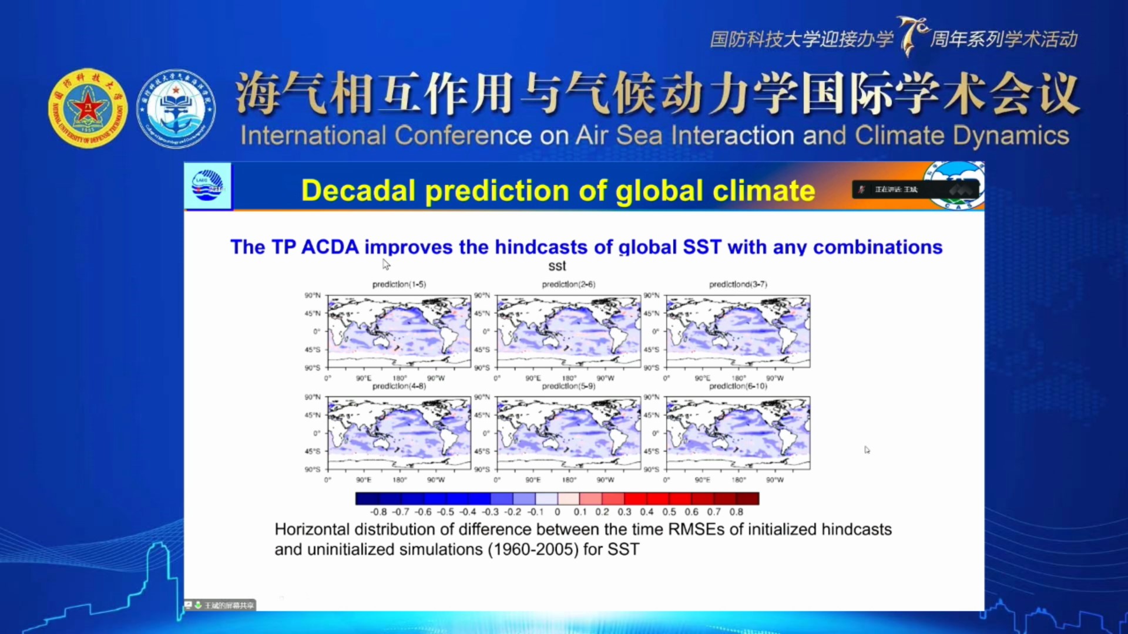Viewport: 1128px width, 634px height.
Task: Open the prediction(2-6) SST map
Action: [569, 332]
